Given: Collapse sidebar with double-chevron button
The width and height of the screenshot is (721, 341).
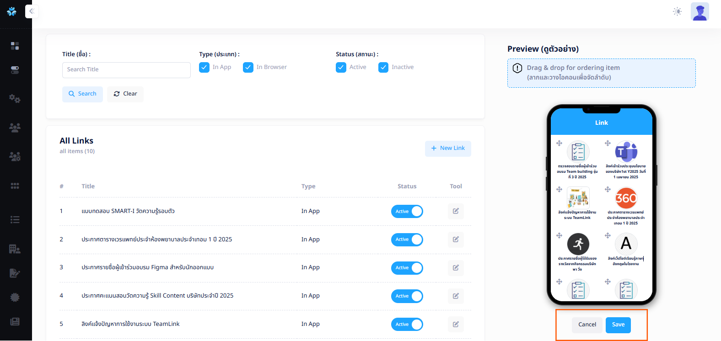Looking at the screenshot, I should 32,11.
